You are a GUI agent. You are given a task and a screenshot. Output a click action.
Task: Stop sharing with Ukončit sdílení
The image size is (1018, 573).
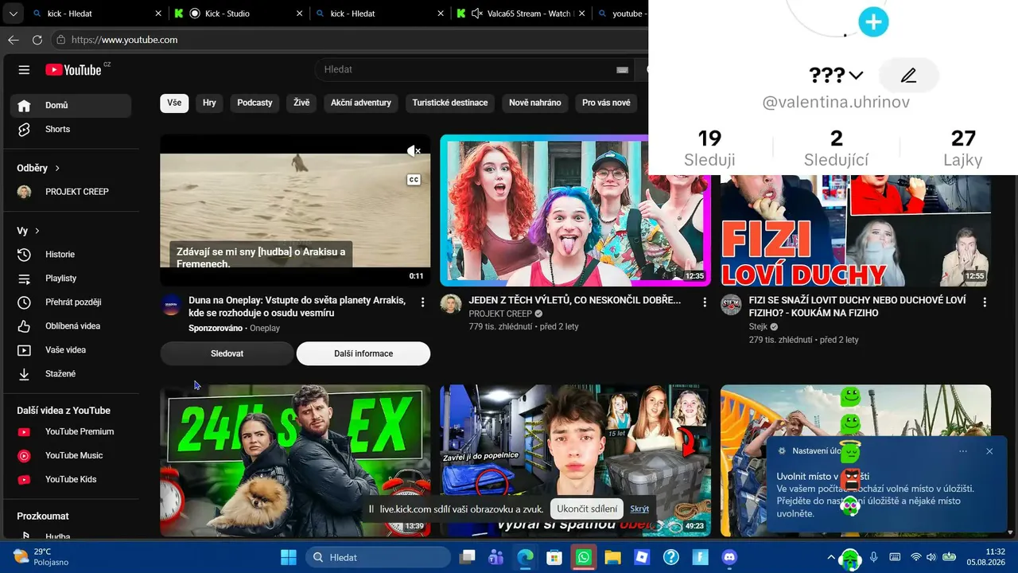point(587,509)
